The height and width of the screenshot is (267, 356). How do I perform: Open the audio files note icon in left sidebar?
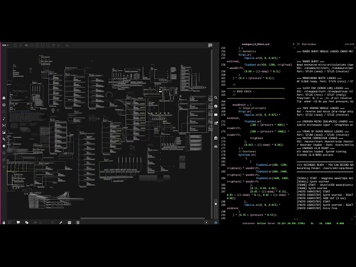click(x=4, y=118)
